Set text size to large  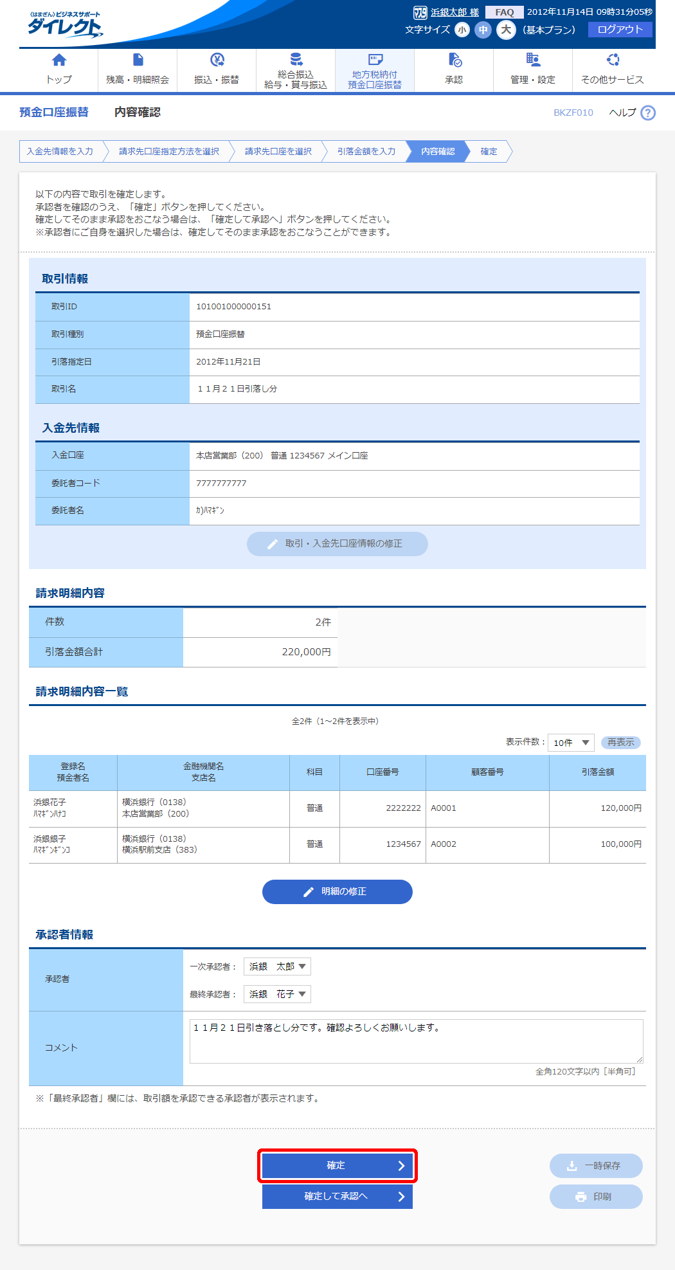click(506, 30)
